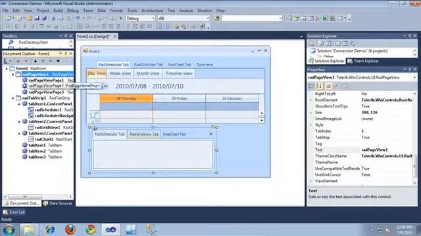Image resolution: width=421 pixels, height=236 pixels.
Task: Click the Alphabetical sort icon in Properties
Action: tap(318, 86)
